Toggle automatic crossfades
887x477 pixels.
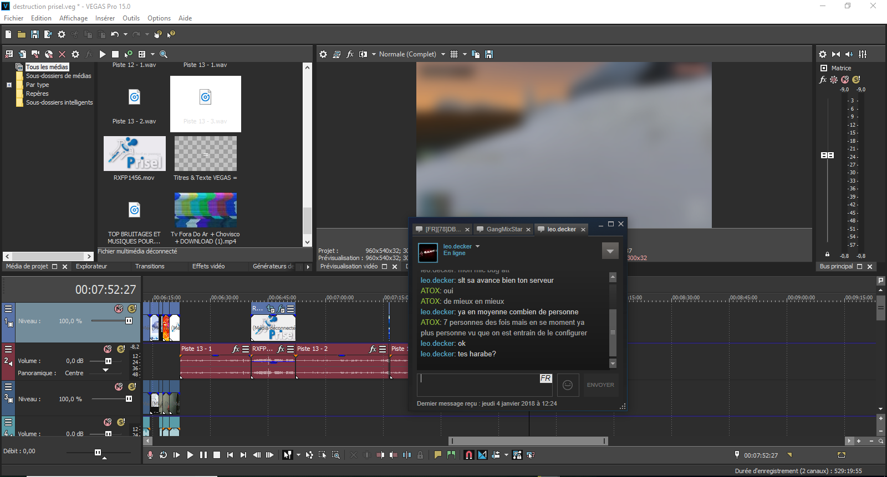point(482,455)
